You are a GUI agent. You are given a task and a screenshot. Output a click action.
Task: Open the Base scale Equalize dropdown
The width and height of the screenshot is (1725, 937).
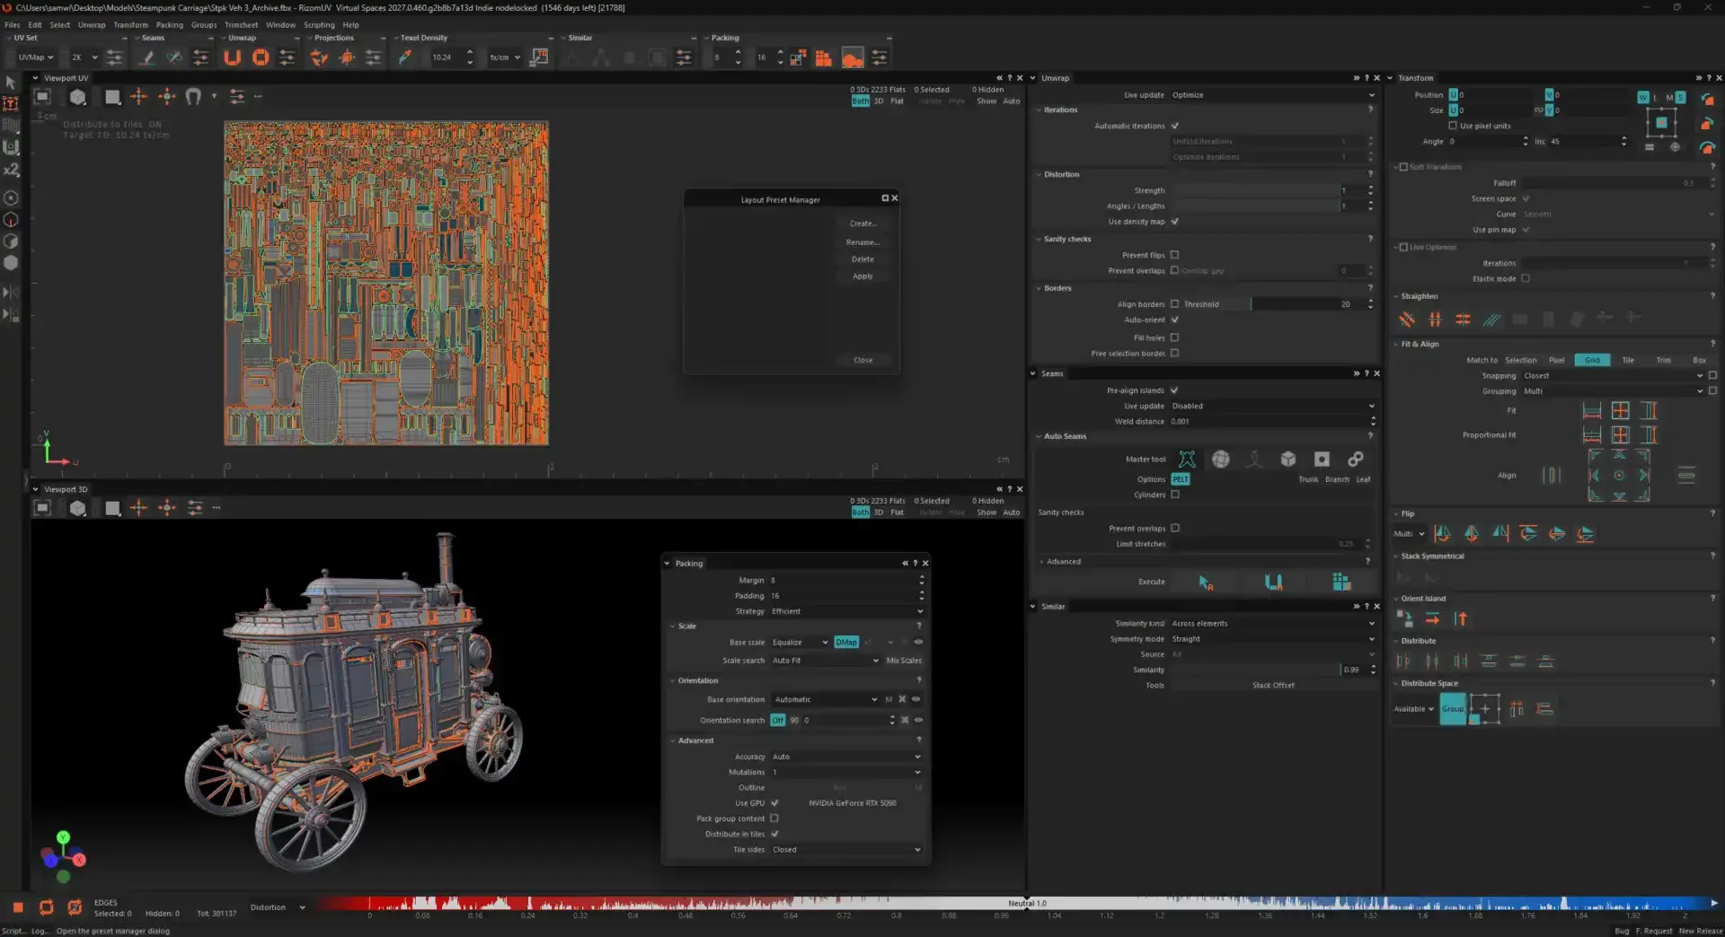[x=800, y=643]
